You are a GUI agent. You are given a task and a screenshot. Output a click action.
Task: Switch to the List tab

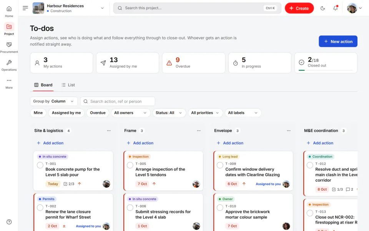tap(68, 85)
